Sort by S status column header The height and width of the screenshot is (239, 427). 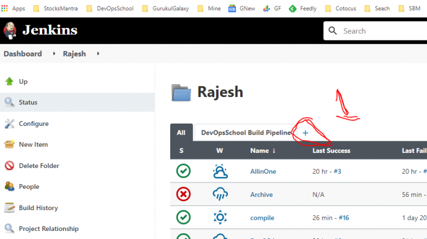pyautogui.click(x=181, y=151)
